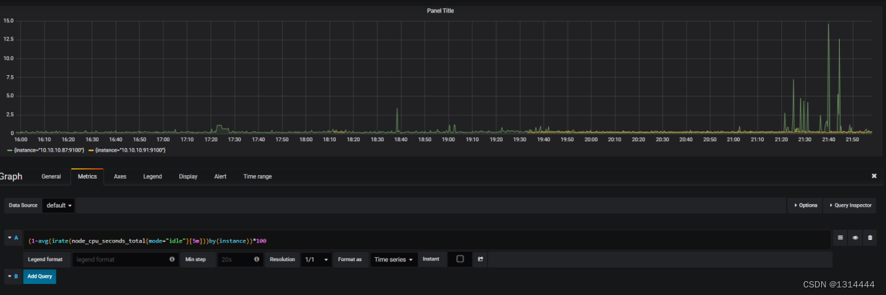Switch to the General tab

51,176
